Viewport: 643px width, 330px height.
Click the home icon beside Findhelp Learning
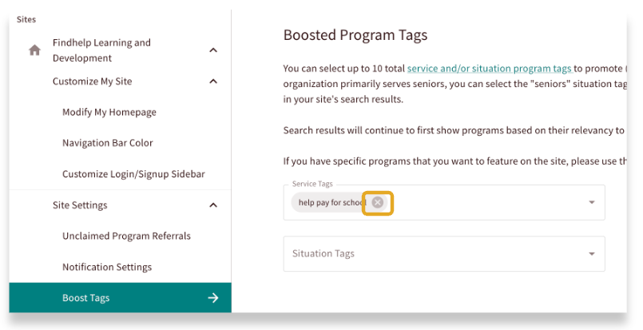click(x=34, y=50)
